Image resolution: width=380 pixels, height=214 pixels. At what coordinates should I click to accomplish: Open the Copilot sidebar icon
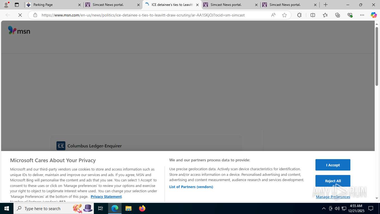pyautogui.click(x=374, y=15)
